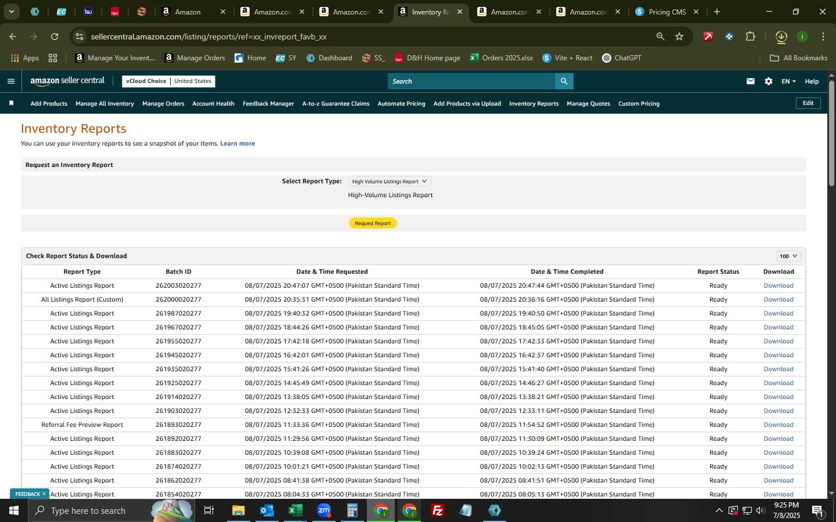
Task: Follow the Learn more link
Action: click(237, 143)
